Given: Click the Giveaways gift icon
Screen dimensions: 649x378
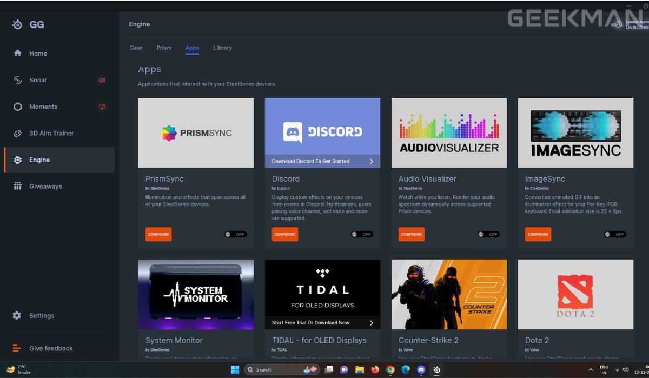Looking at the screenshot, I should [17, 186].
